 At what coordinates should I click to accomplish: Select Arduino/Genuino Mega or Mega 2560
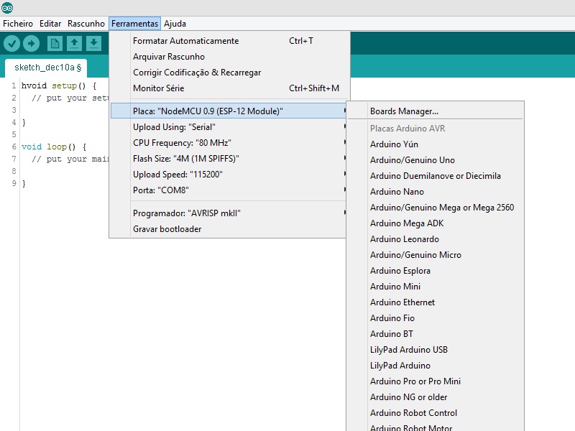436,207
